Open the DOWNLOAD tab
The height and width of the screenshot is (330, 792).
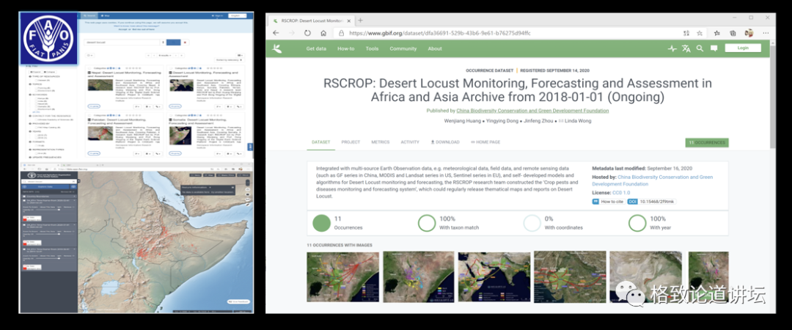(x=445, y=142)
